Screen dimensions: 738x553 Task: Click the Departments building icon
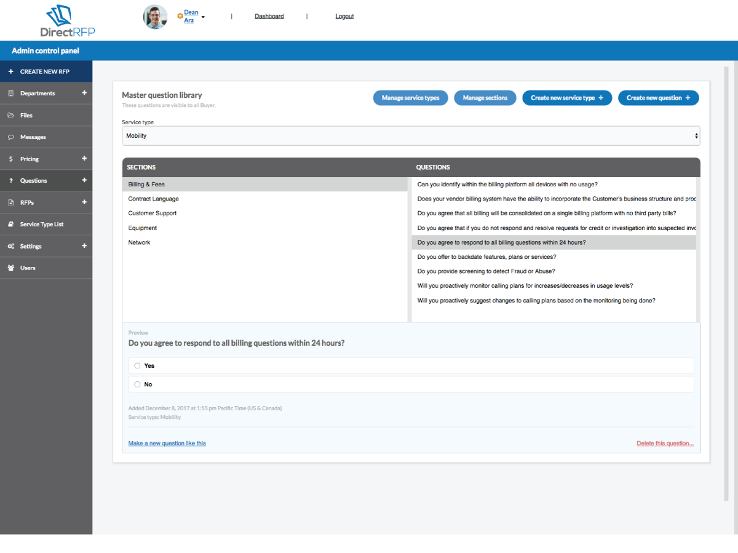(x=11, y=93)
